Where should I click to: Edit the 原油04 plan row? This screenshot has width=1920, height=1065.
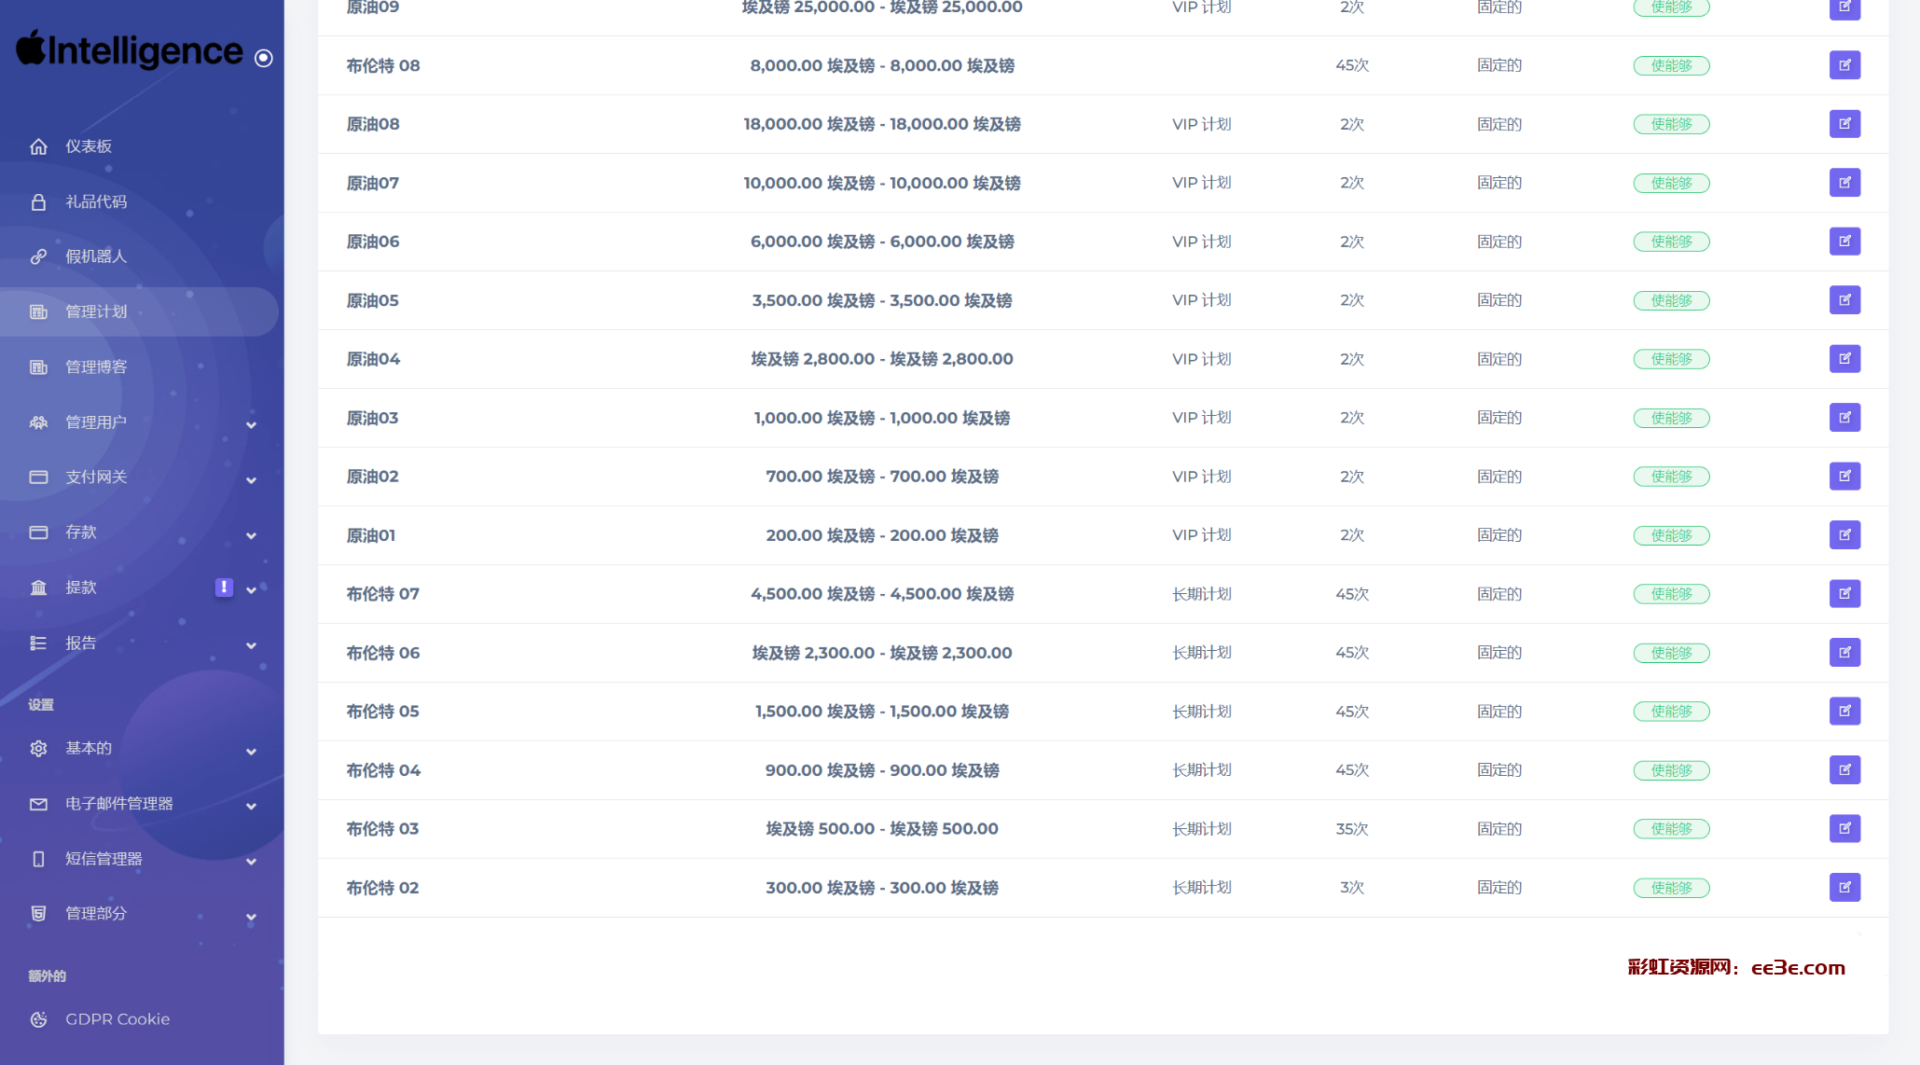click(1844, 359)
